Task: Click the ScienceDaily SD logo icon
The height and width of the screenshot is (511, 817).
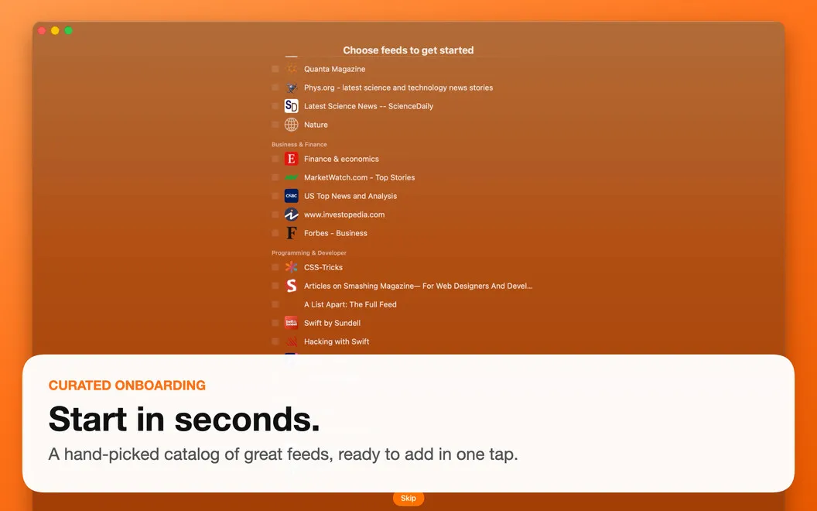Action: pyautogui.click(x=291, y=106)
